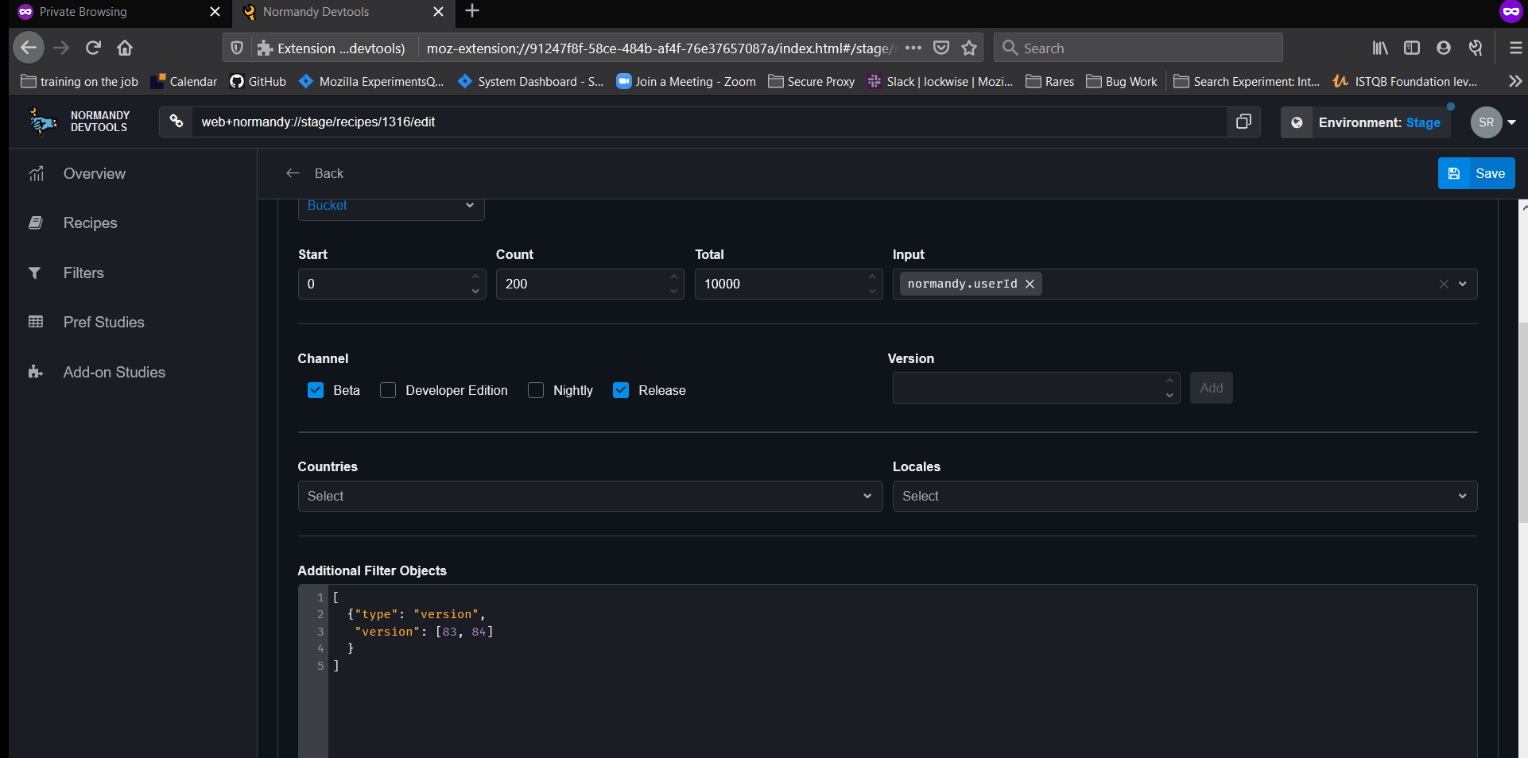Go back with the browser Back arrow

coord(29,48)
